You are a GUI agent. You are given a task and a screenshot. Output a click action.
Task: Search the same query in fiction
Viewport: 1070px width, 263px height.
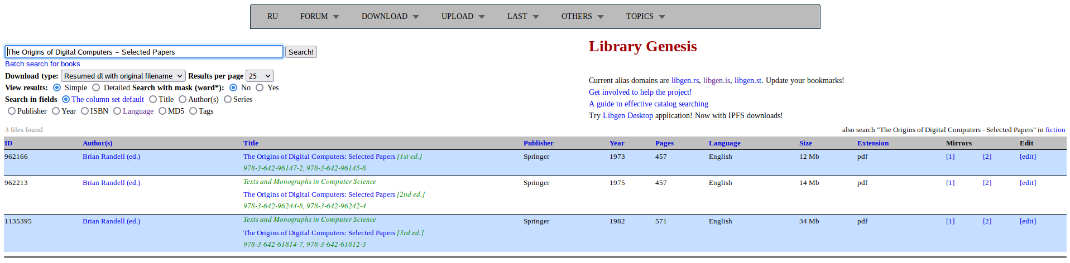(1055, 130)
